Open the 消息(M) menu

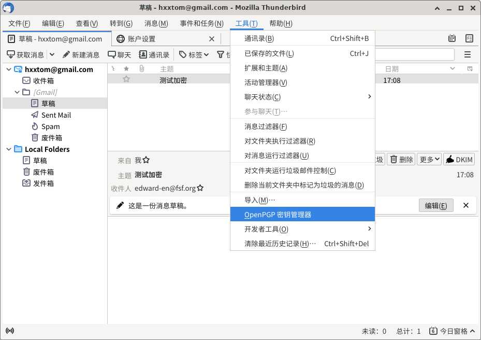(156, 23)
